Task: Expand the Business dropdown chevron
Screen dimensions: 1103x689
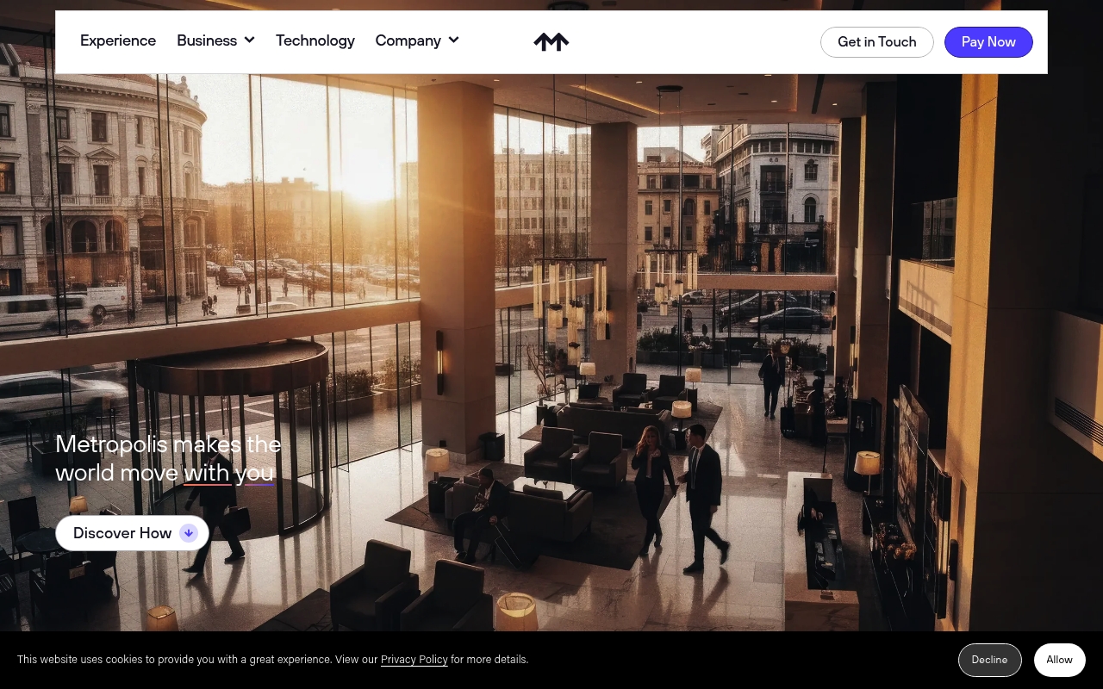Action: coord(249,40)
